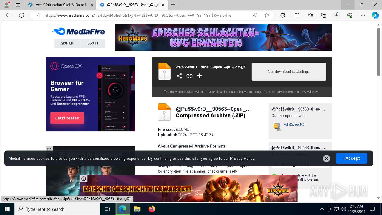Open Copilot sidebar icon

(375, 15)
